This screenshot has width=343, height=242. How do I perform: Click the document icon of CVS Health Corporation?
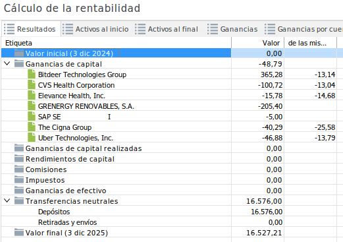click(32, 84)
